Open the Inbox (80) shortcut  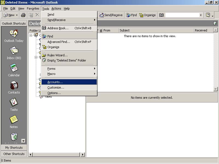click(x=14, y=53)
